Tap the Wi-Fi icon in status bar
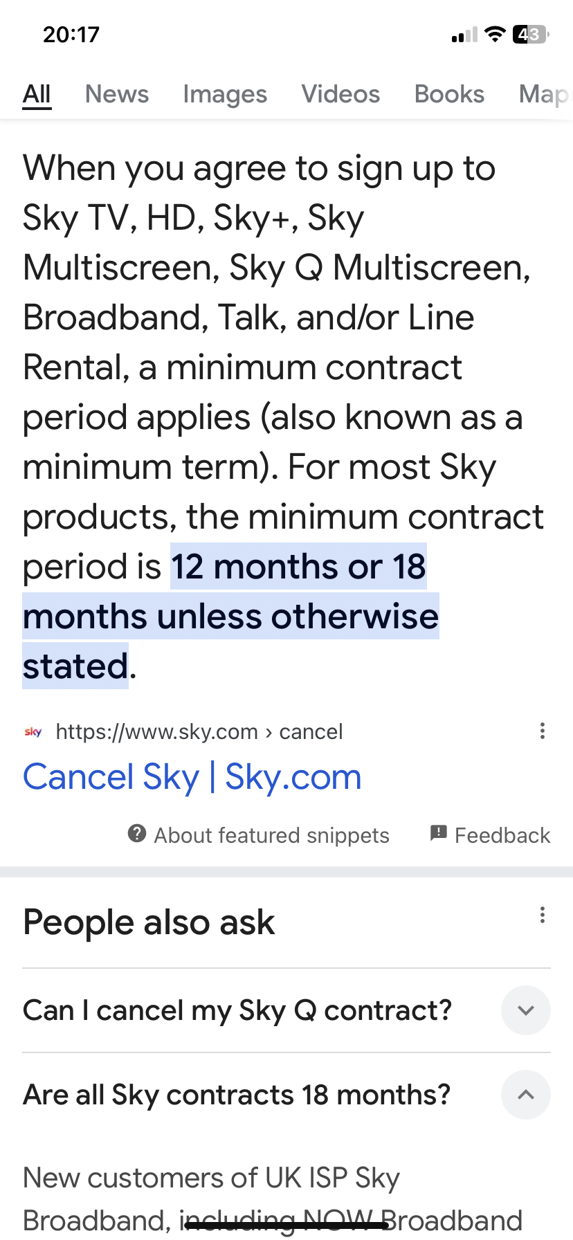 click(x=495, y=35)
